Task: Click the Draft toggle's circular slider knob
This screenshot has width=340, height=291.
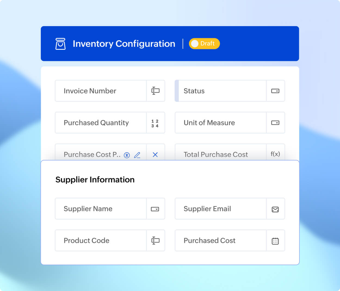Action: [194, 44]
